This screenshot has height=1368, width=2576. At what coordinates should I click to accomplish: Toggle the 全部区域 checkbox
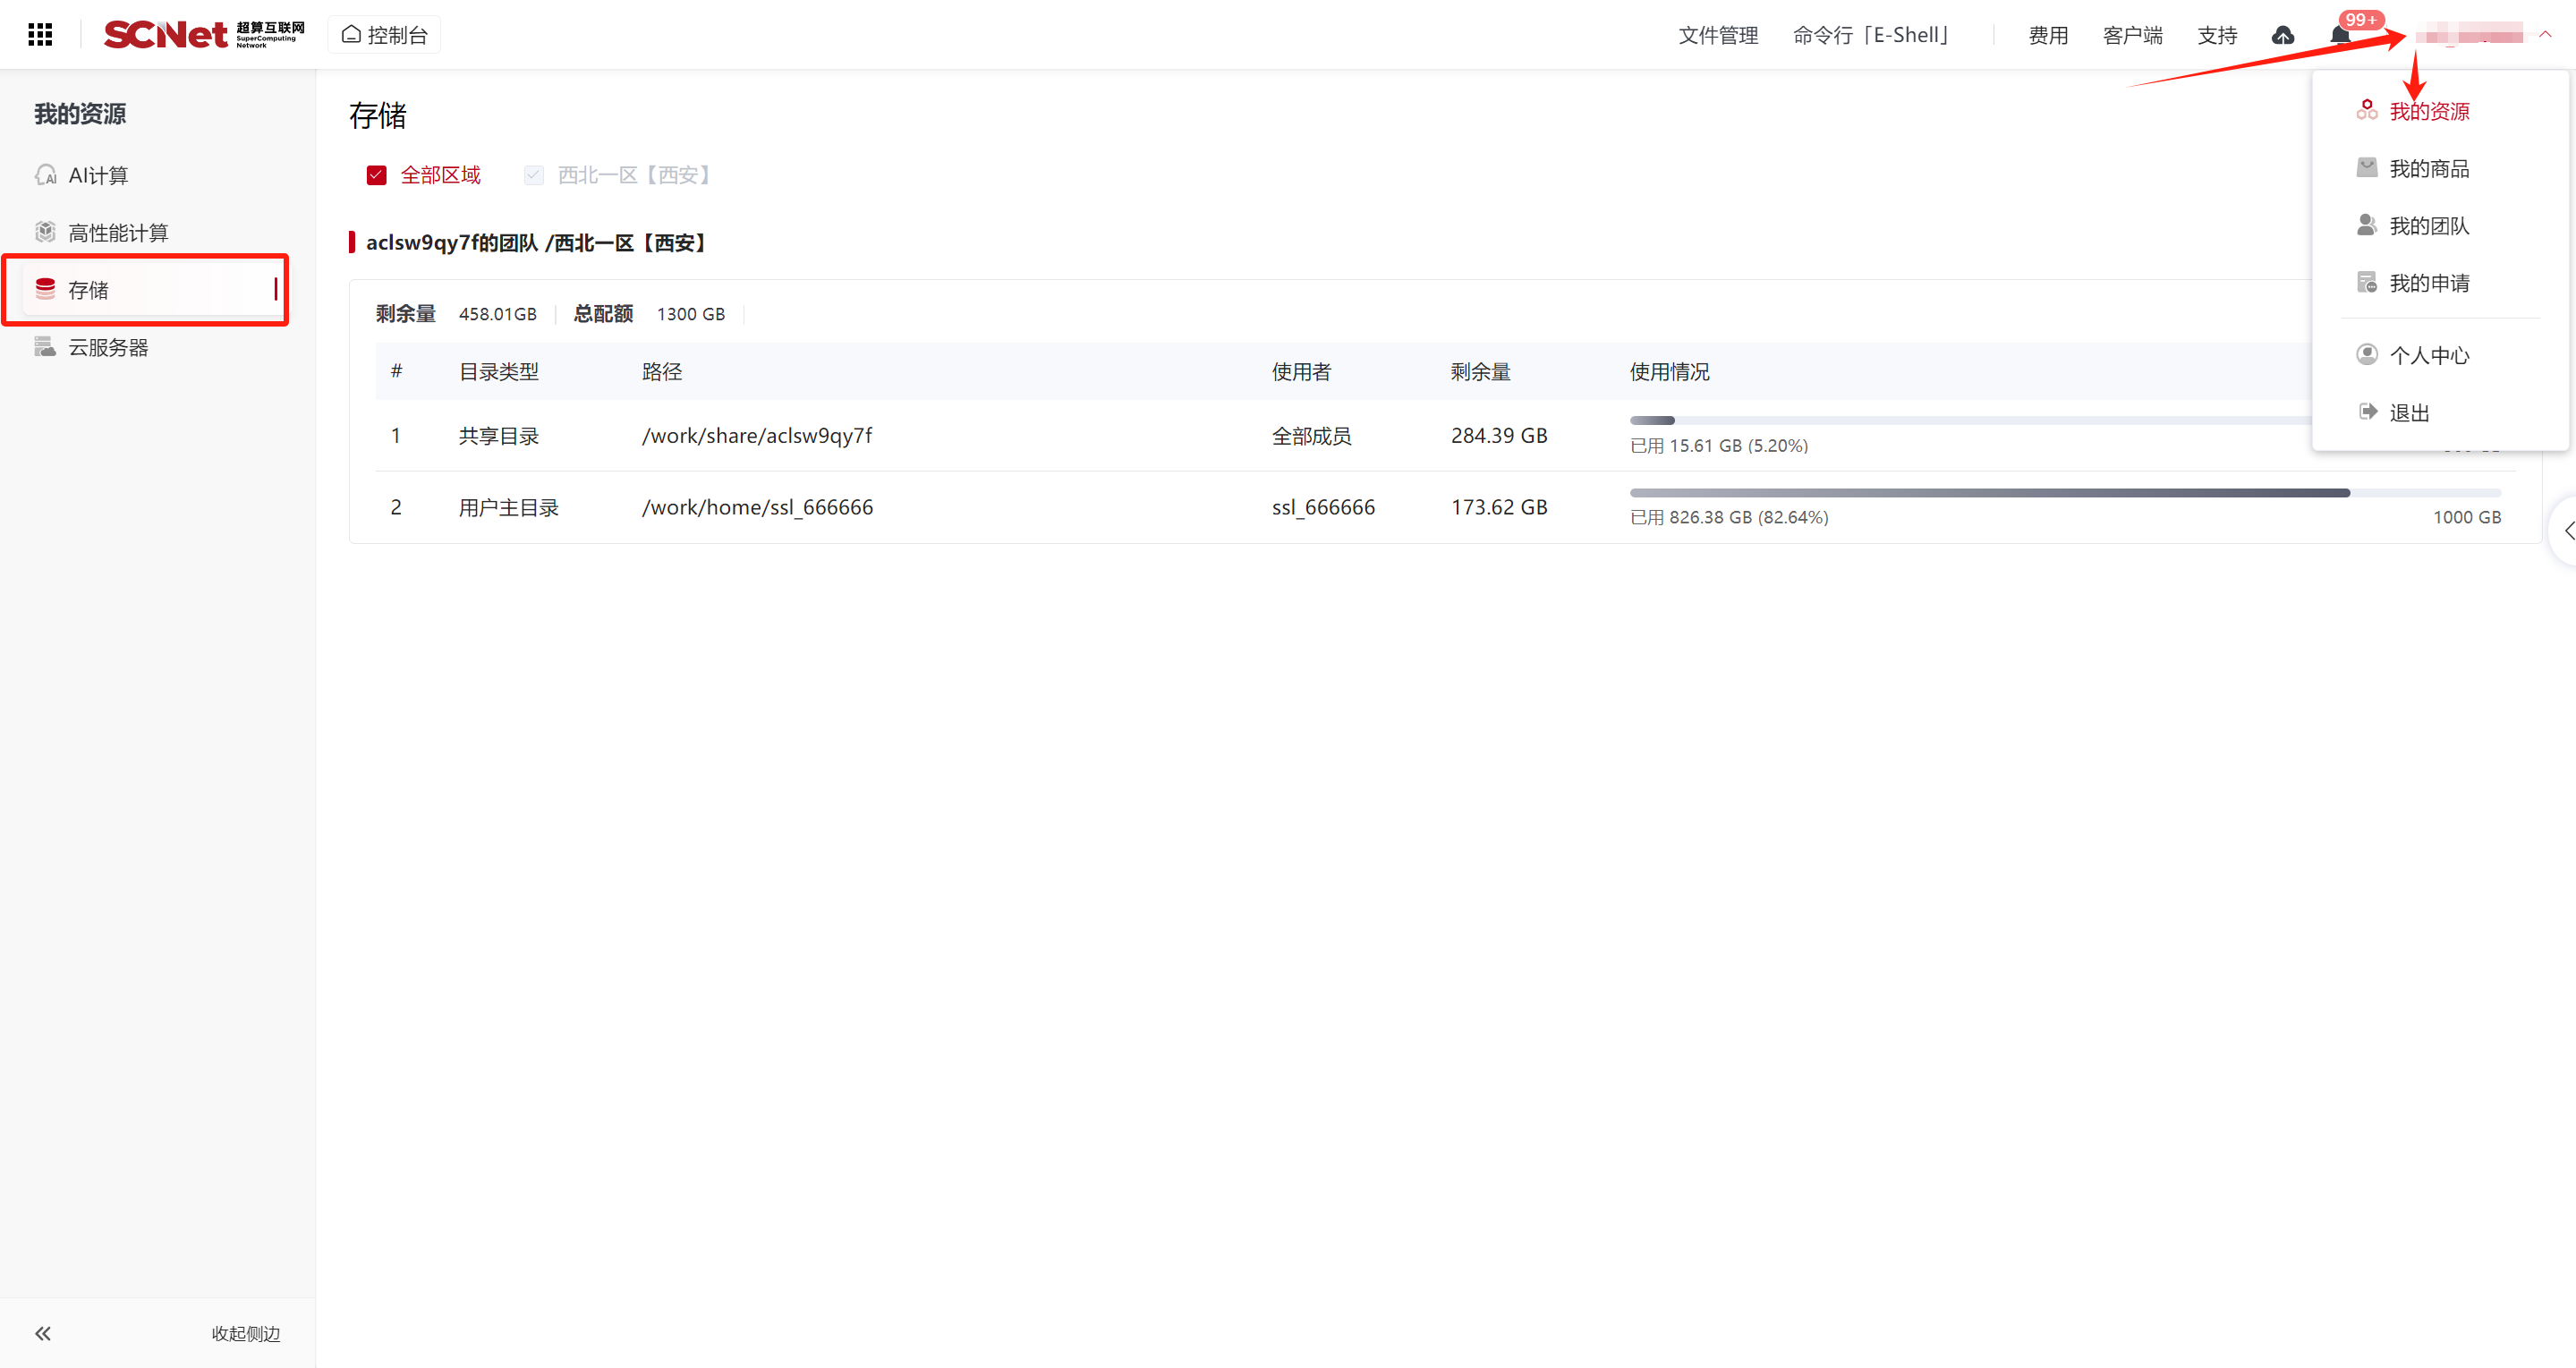[x=377, y=176]
